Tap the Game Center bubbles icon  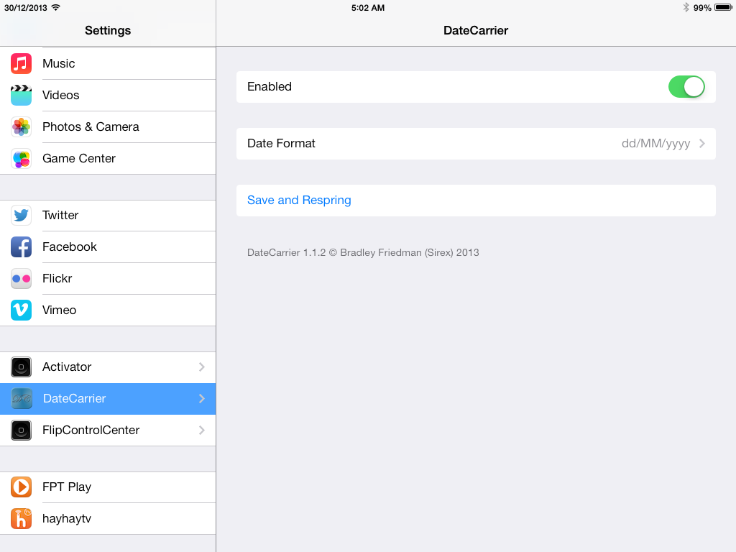(21, 159)
